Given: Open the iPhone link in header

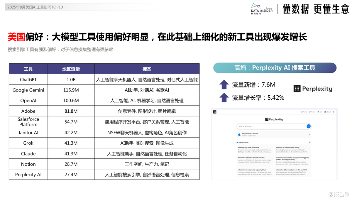Looking at the screenshot, I should coord(304,112).
